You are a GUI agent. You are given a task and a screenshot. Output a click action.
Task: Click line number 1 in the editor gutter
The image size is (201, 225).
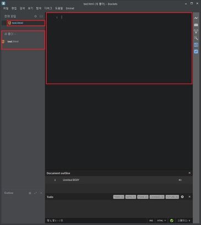(x=57, y=17)
